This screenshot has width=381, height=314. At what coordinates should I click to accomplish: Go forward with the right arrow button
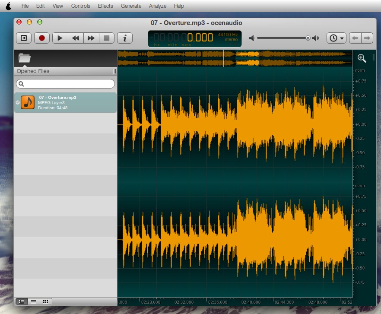[x=367, y=38]
